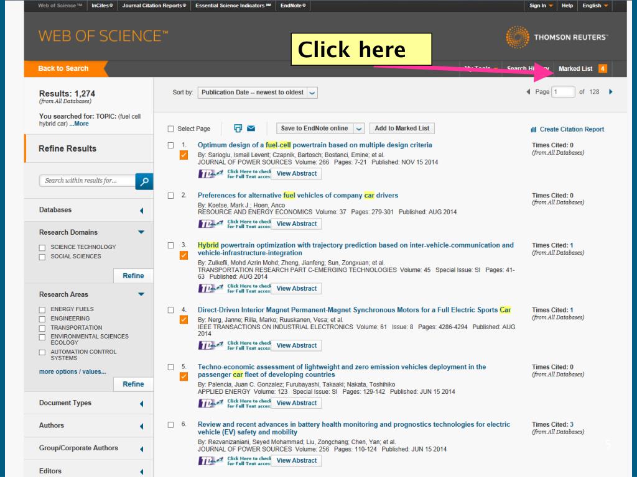Open the InCites top tab
Image resolution: width=637 pixels, height=477 pixels.
[x=102, y=6]
